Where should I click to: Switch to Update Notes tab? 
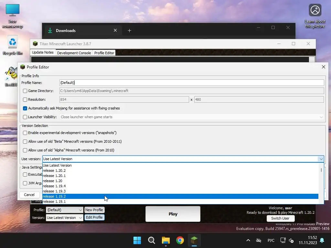(43, 52)
